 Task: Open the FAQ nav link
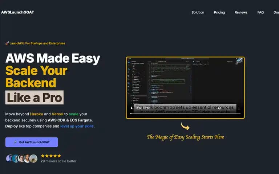coord(260,12)
